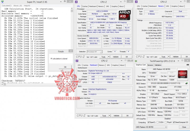
Task: Click the CAS# Latency value 10.0 clocks
Action: coord(169,28)
